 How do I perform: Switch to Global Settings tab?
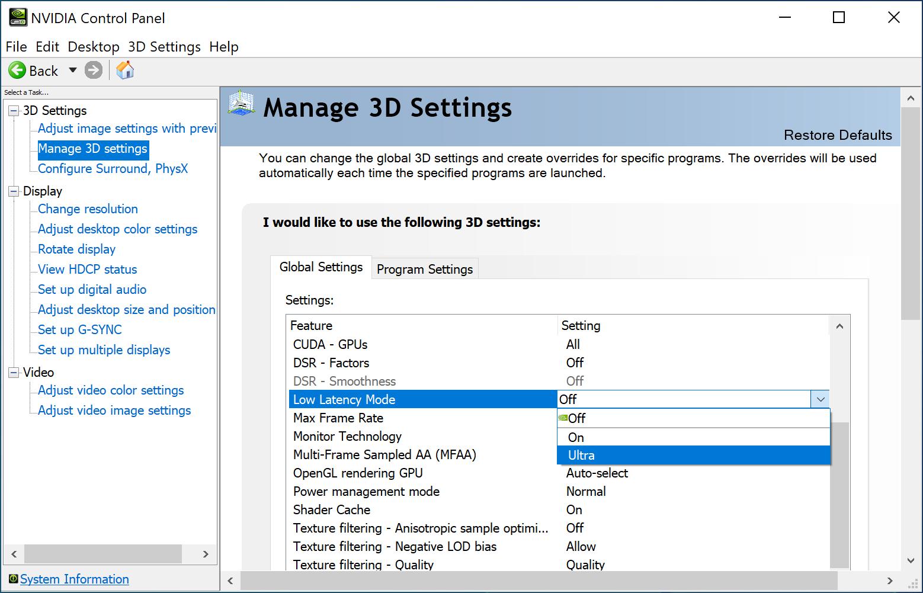pos(321,267)
